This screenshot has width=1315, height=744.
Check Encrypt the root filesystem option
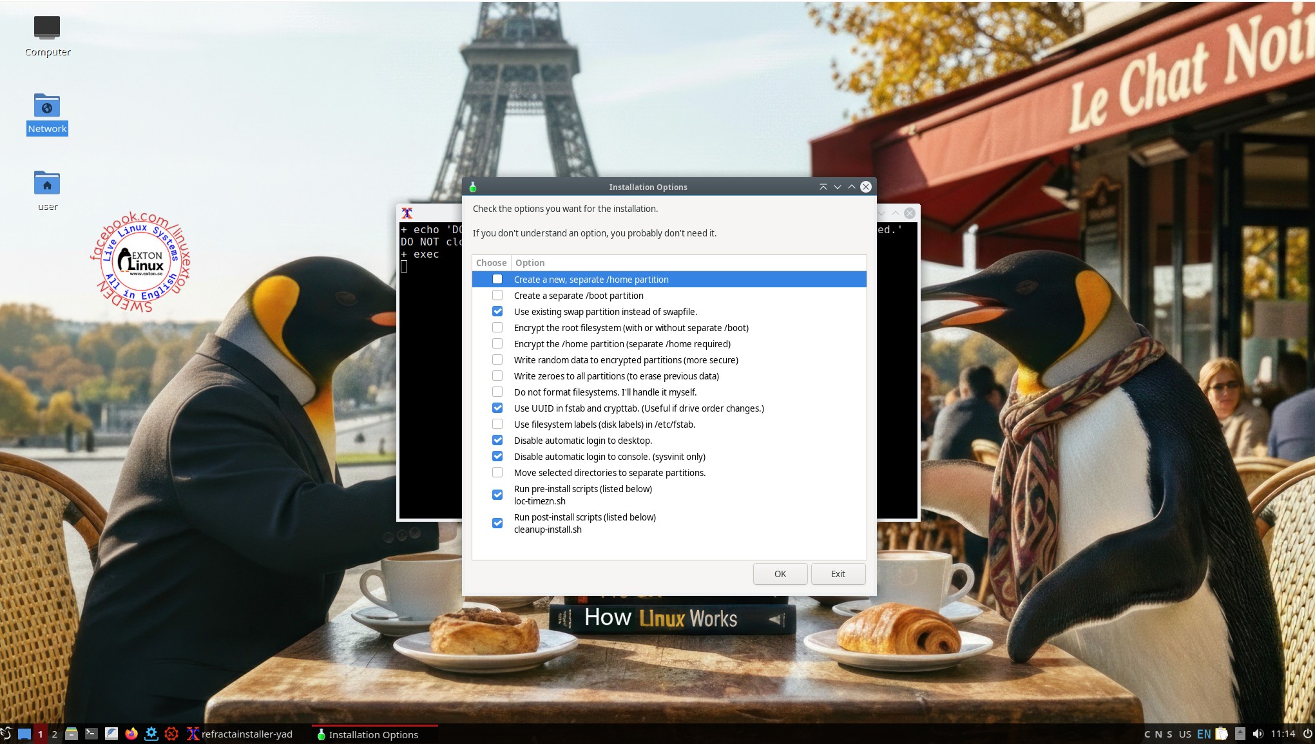point(497,328)
